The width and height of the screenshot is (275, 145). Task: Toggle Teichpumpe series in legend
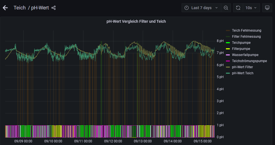(x=241, y=43)
